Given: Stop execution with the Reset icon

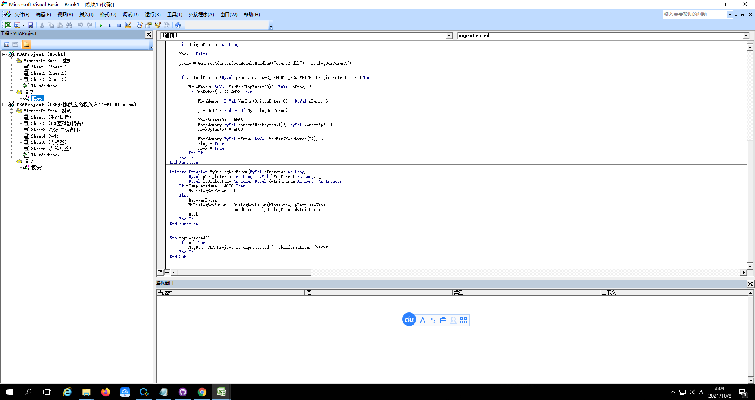Looking at the screenshot, I should click(x=119, y=25).
